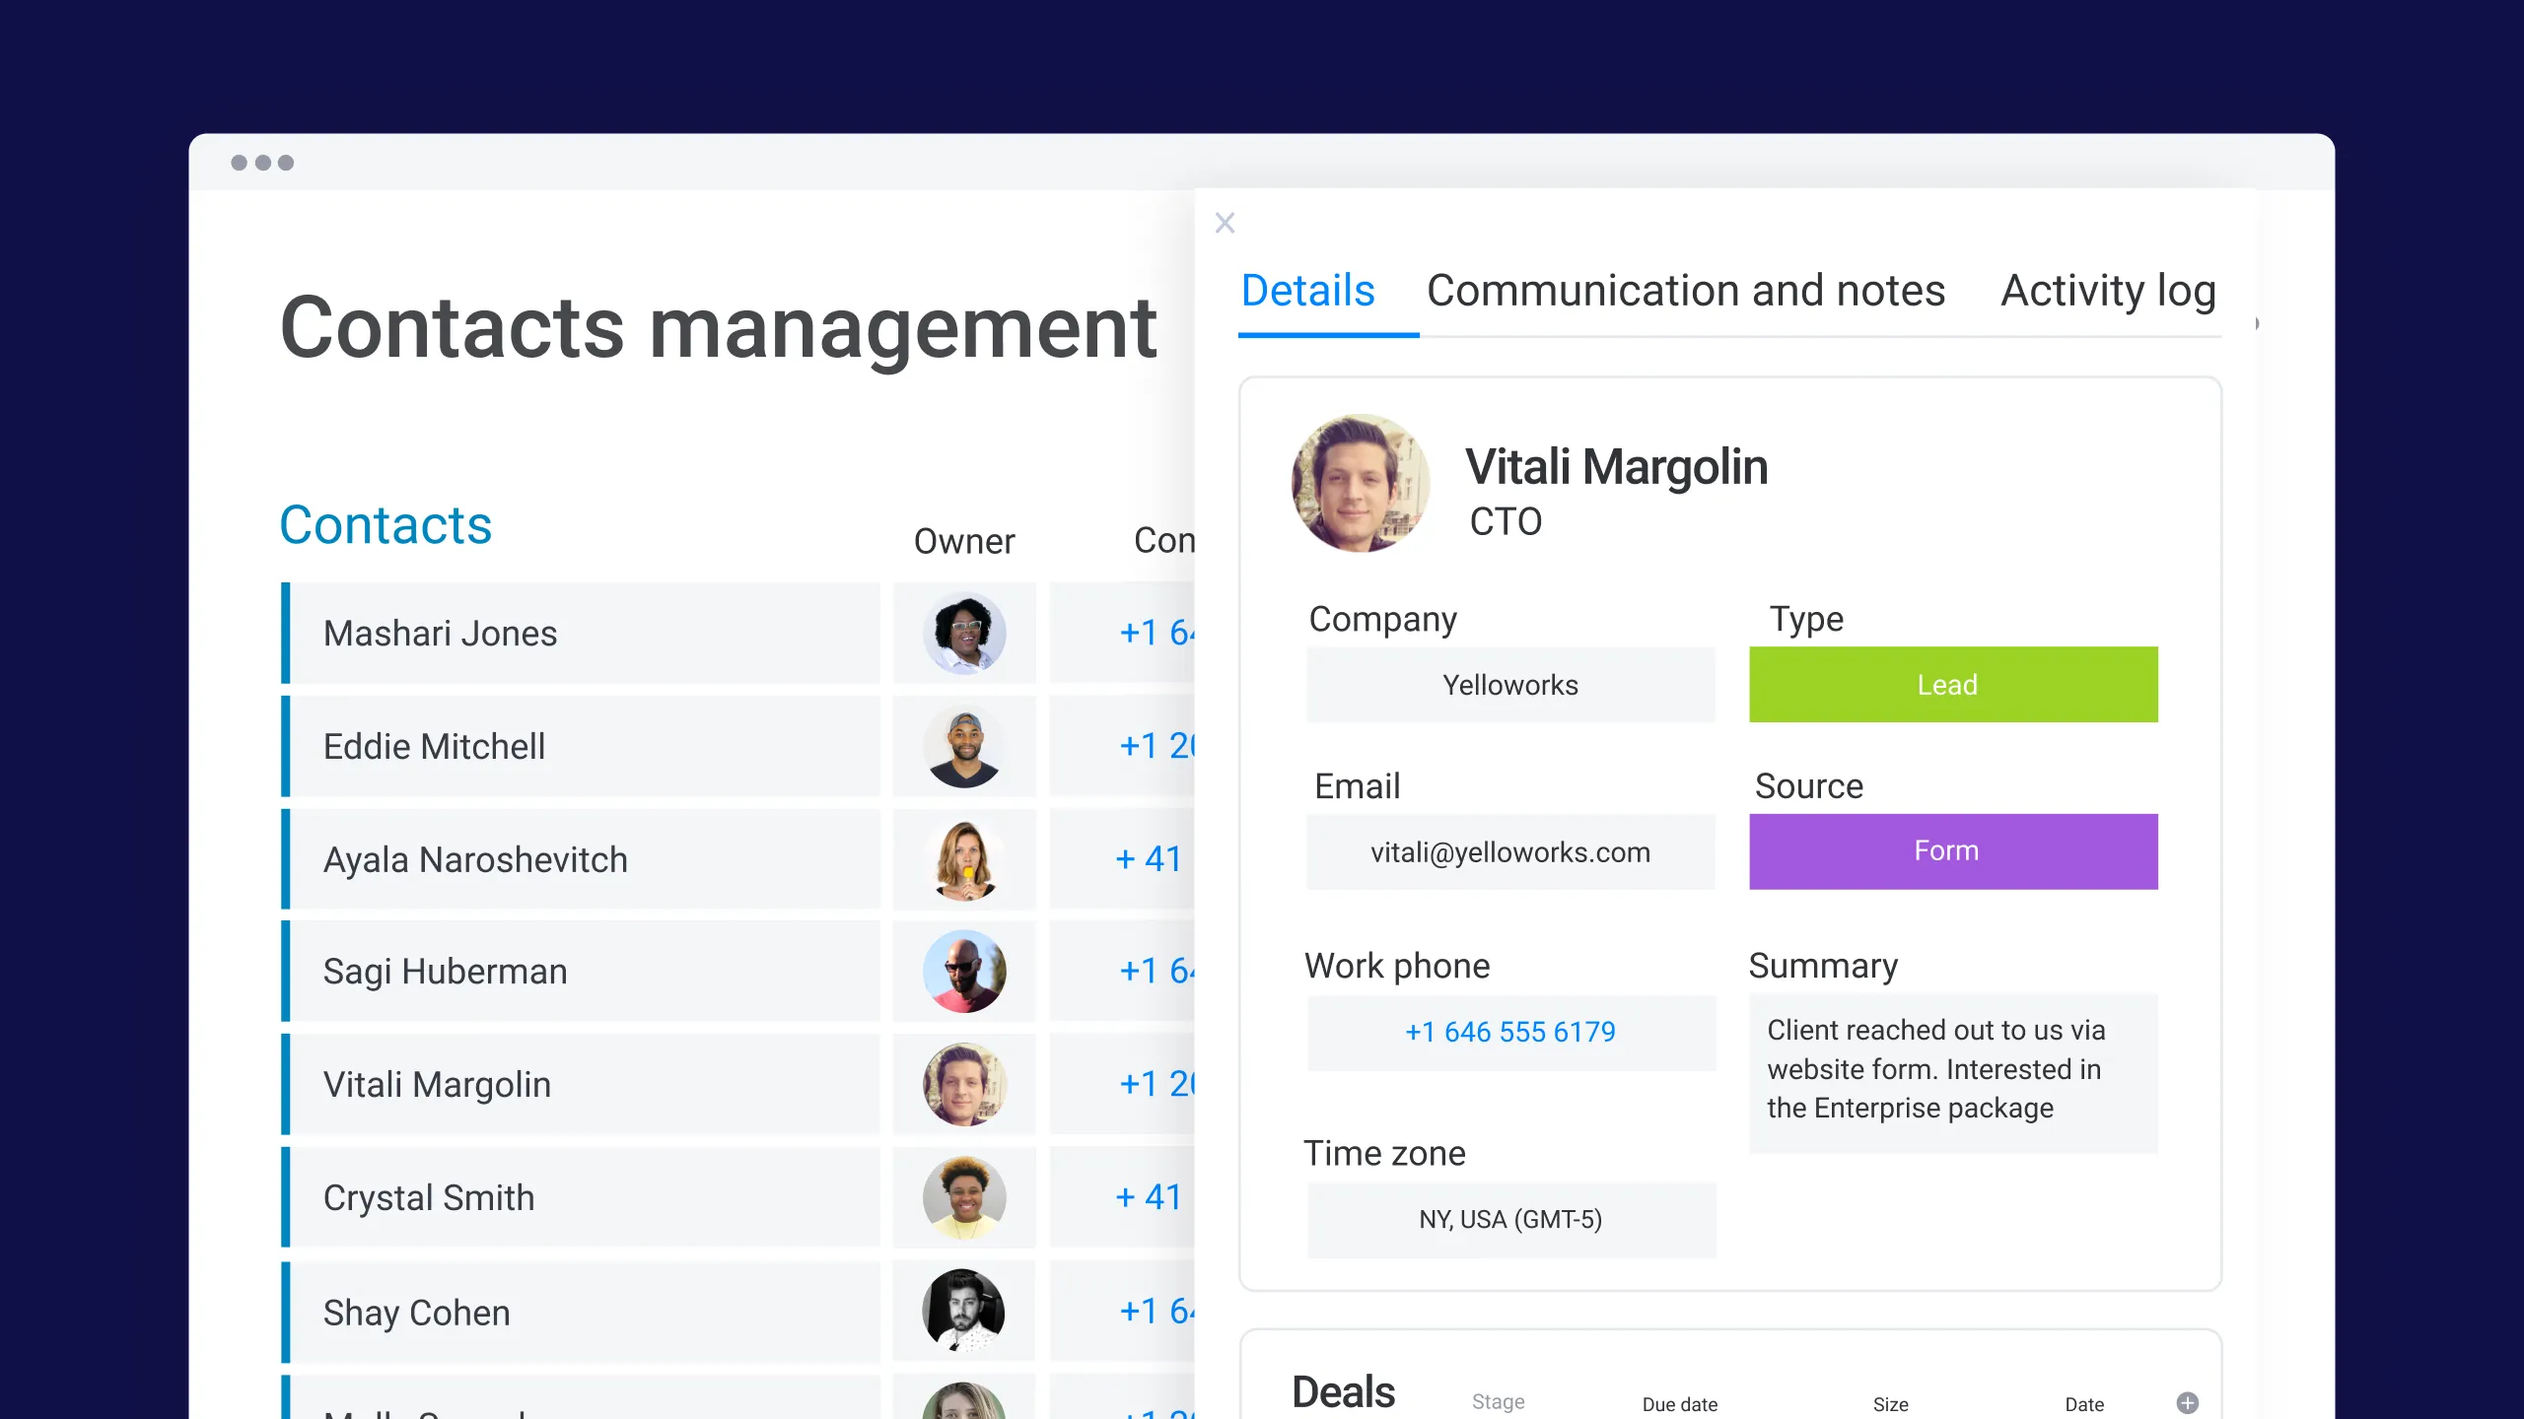Change the NY, USA time zone field
Screen dimensions: 2524x1419
tap(1510, 1220)
